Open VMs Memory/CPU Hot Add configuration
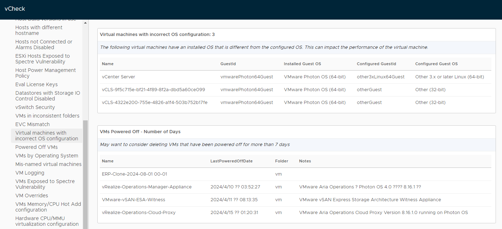Image resolution: width=502 pixels, height=229 pixels. [48, 207]
